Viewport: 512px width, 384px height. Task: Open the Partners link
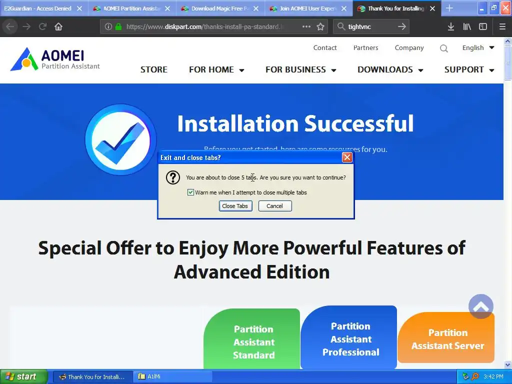point(365,47)
